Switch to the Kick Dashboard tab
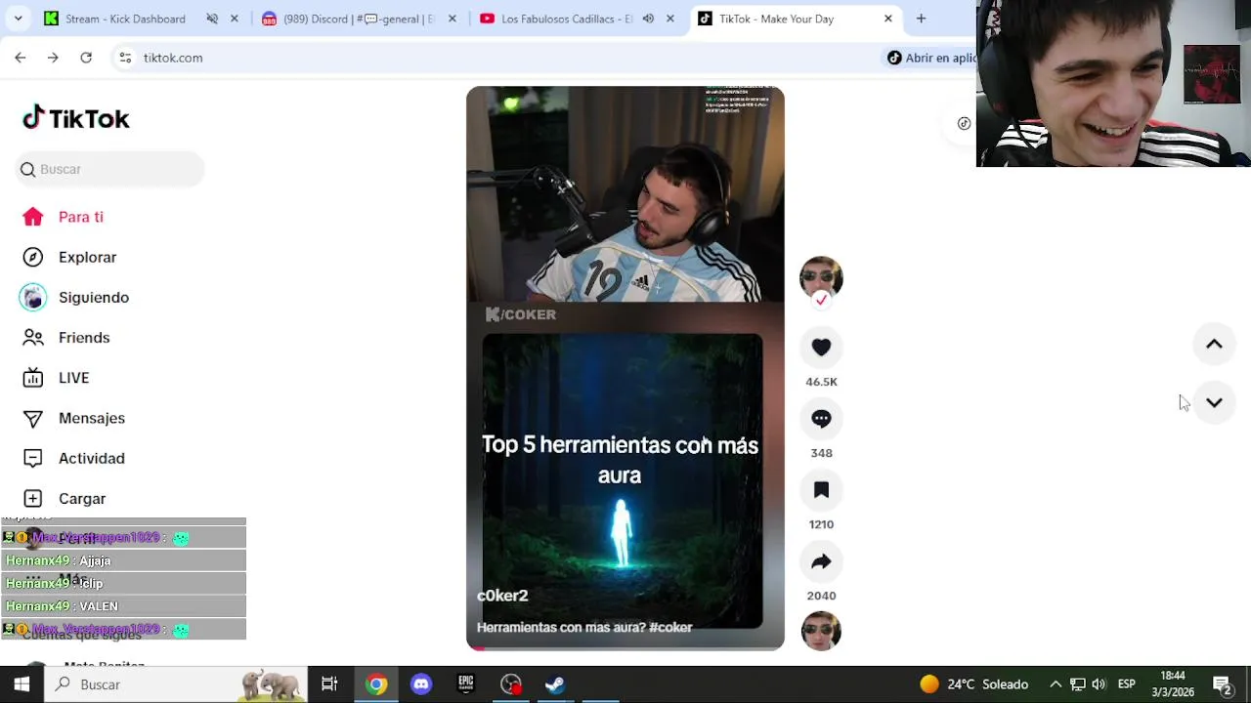 click(125, 19)
